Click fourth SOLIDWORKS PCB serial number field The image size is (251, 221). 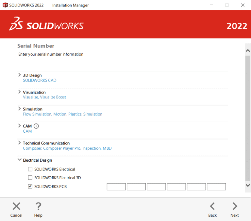pos(176,187)
